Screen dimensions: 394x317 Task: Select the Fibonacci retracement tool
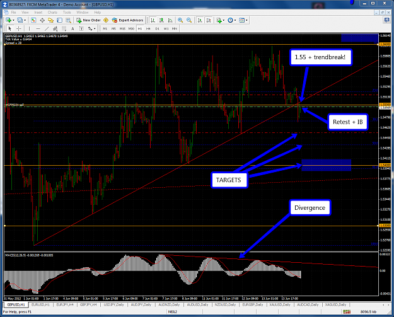64,28
